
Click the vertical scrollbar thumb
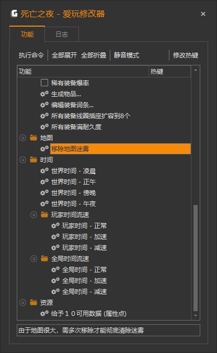coord(196,258)
